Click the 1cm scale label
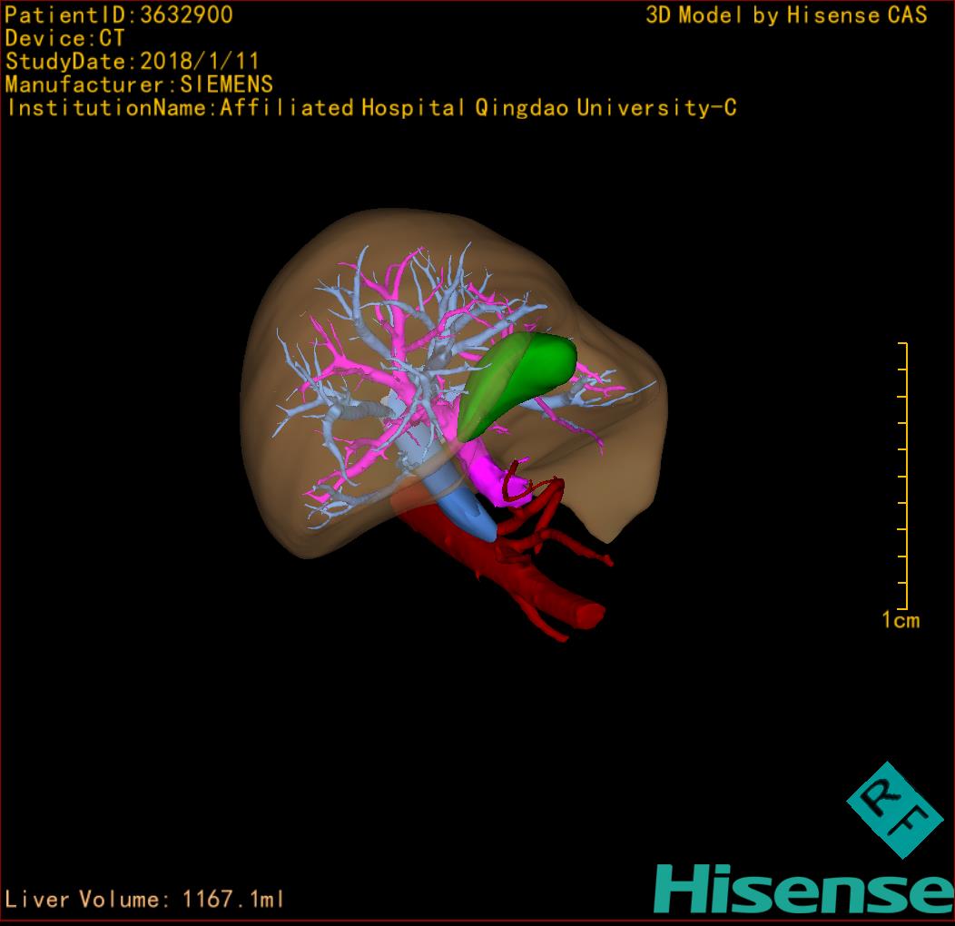Viewport: 955px width, 926px height. [x=901, y=621]
